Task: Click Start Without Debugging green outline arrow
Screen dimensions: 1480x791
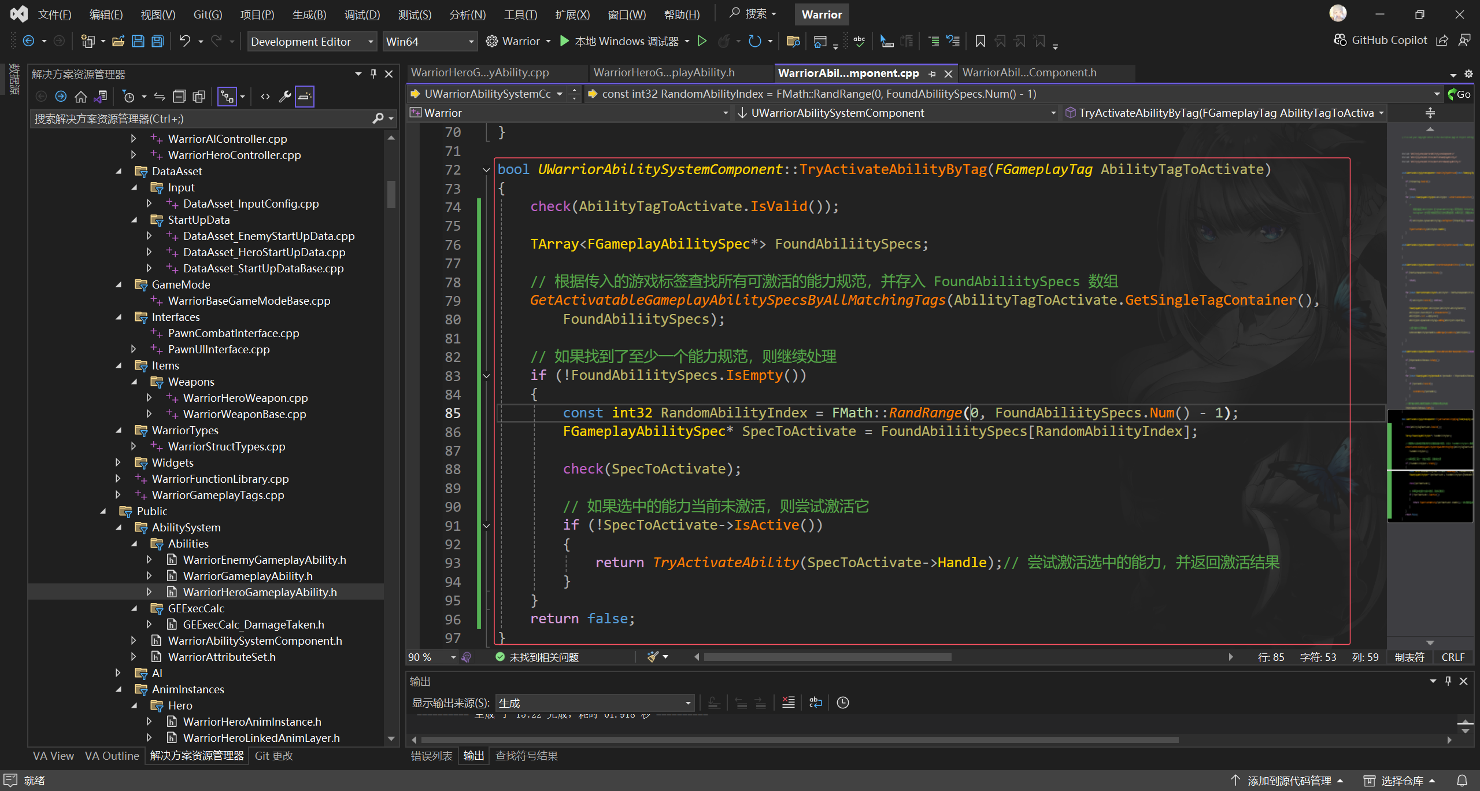Action: pos(702,41)
